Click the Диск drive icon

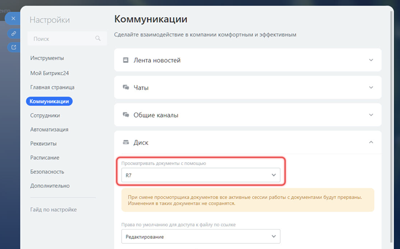tap(126, 142)
